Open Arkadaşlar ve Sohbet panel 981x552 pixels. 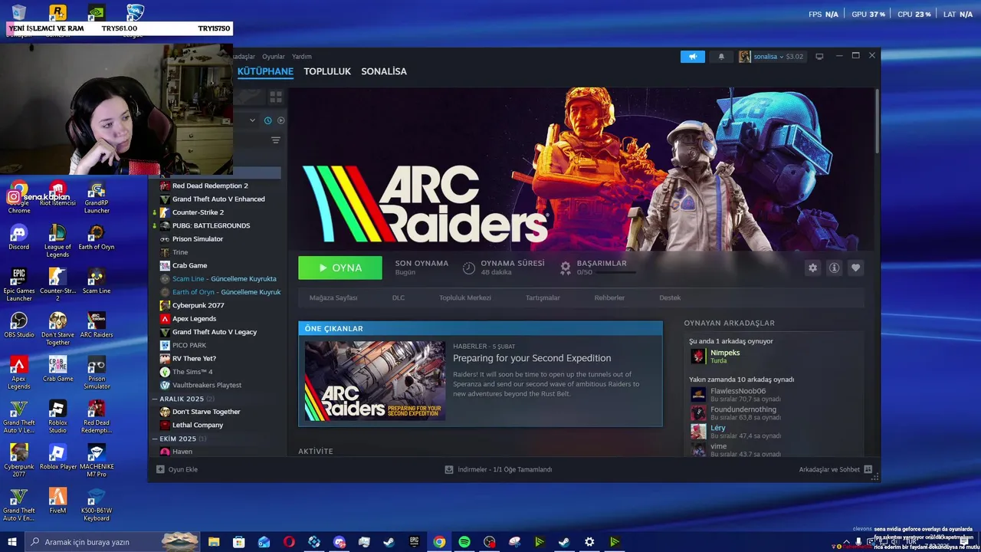tap(835, 469)
